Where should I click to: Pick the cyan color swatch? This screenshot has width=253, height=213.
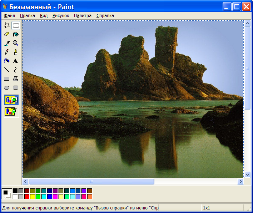click(44, 196)
